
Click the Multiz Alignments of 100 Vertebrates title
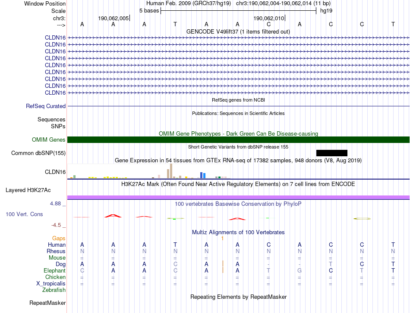point(238,232)
